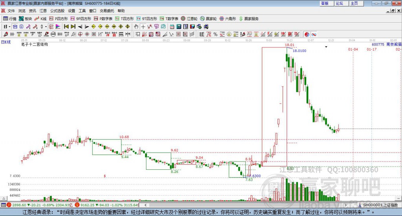The image size is (402, 216).
Task: Select the 01-04 date marker
Action: 353,49
